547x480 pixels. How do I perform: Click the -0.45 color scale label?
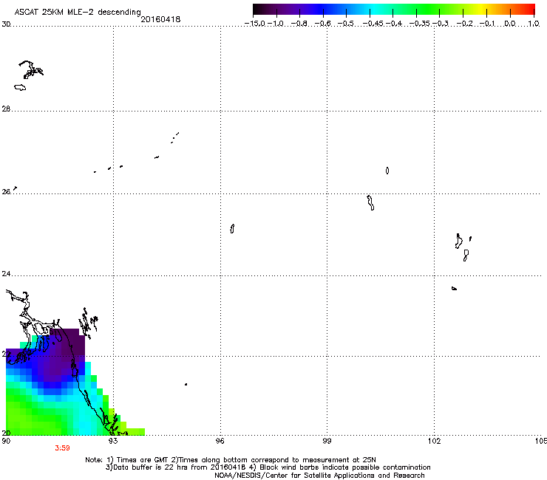coord(373,24)
